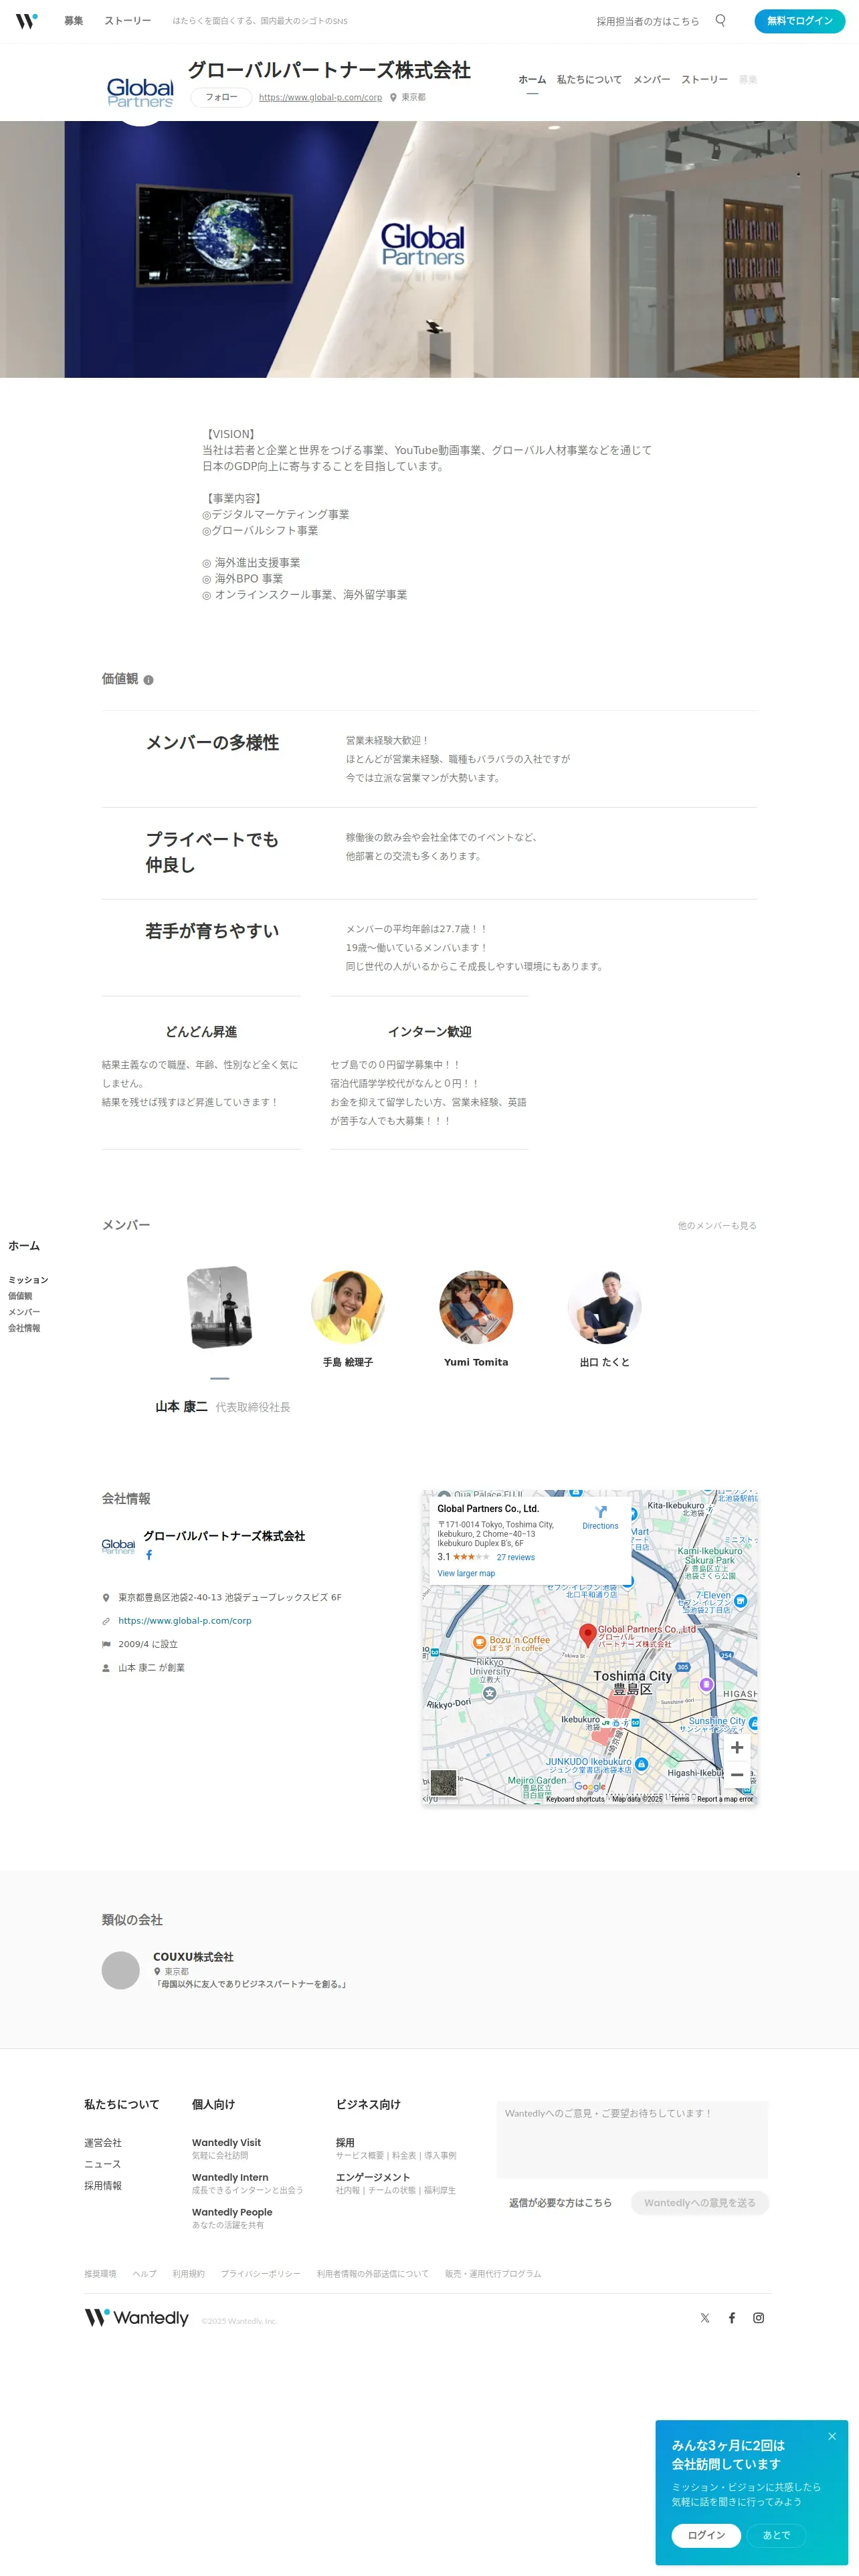Click the フォロー button

[221, 97]
